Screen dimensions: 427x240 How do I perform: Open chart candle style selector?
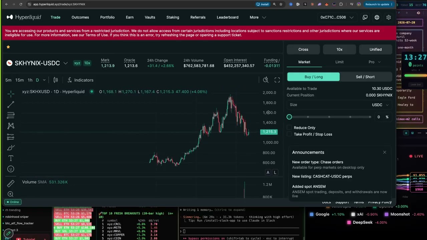[56, 80]
